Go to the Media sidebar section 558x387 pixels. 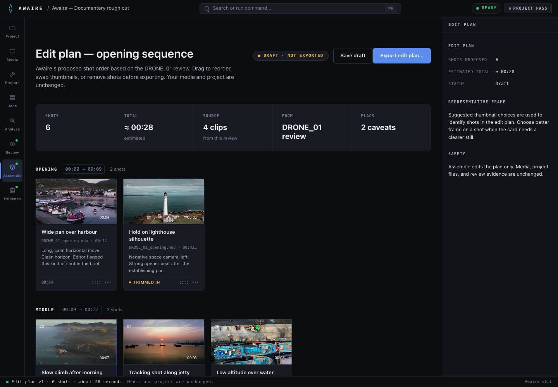pos(12,55)
